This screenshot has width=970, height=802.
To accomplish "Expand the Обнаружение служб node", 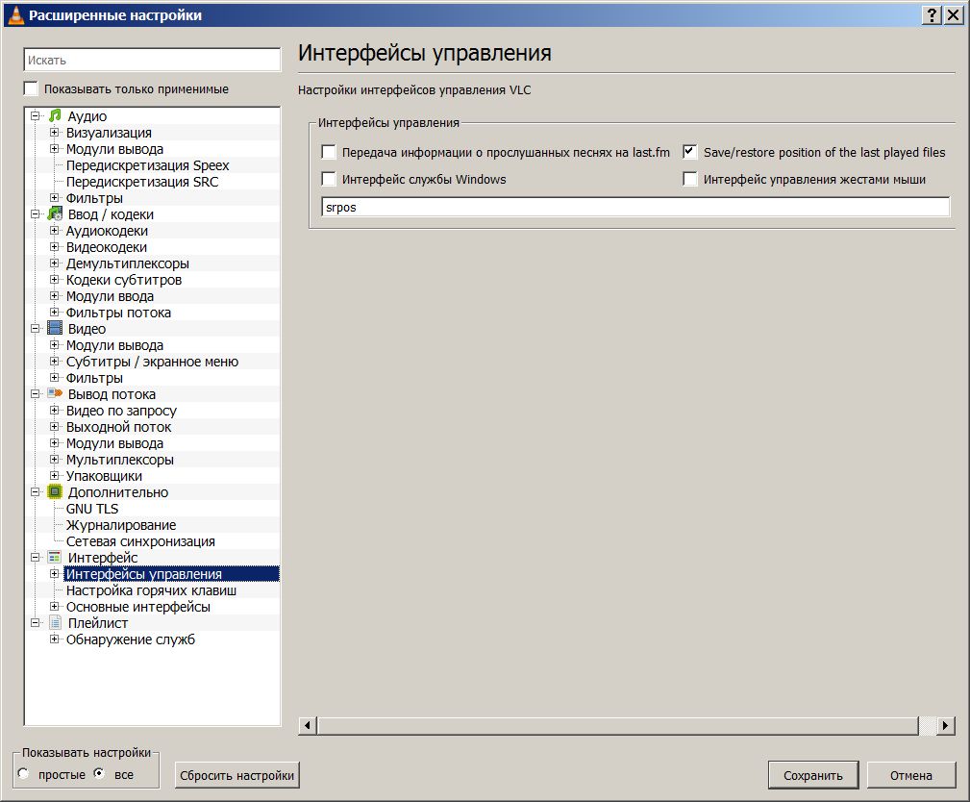I will click(55, 639).
